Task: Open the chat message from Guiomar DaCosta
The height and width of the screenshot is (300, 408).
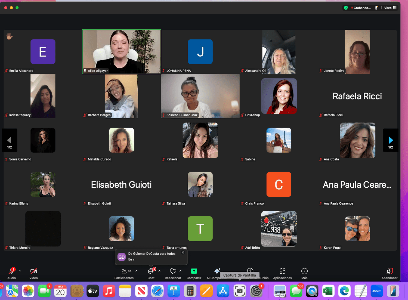Action: pyautogui.click(x=151, y=257)
